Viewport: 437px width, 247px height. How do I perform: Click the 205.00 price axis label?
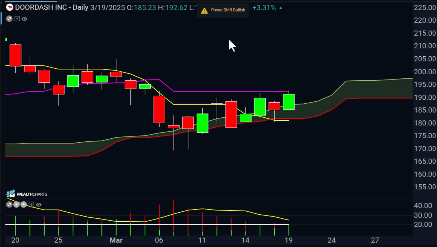click(x=425, y=59)
